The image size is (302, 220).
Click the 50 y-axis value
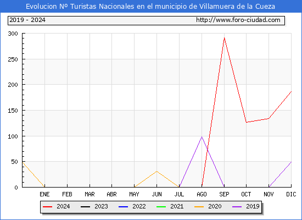[14, 162]
